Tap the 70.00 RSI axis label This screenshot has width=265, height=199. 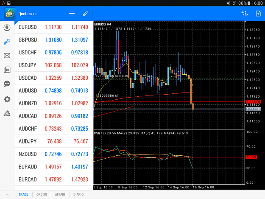251,146
